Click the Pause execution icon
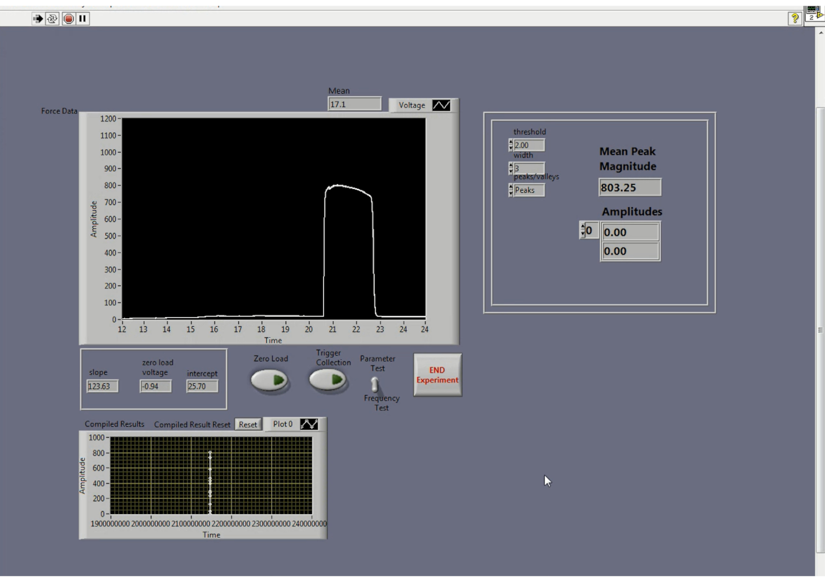825x582 pixels. (x=82, y=19)
